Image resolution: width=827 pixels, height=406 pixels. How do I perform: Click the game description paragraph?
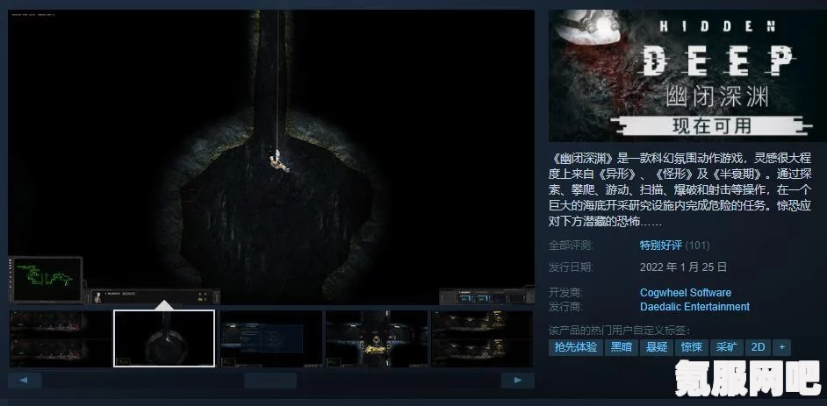(x=680, y=189)
